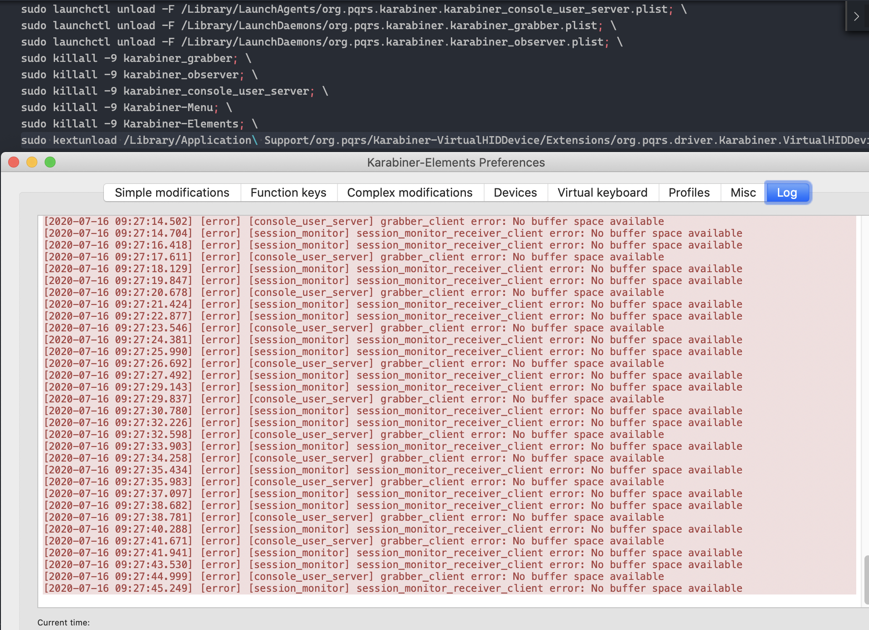Open the Simple modifications tab
Screen dimensions: 869x630
coord(172,193)
